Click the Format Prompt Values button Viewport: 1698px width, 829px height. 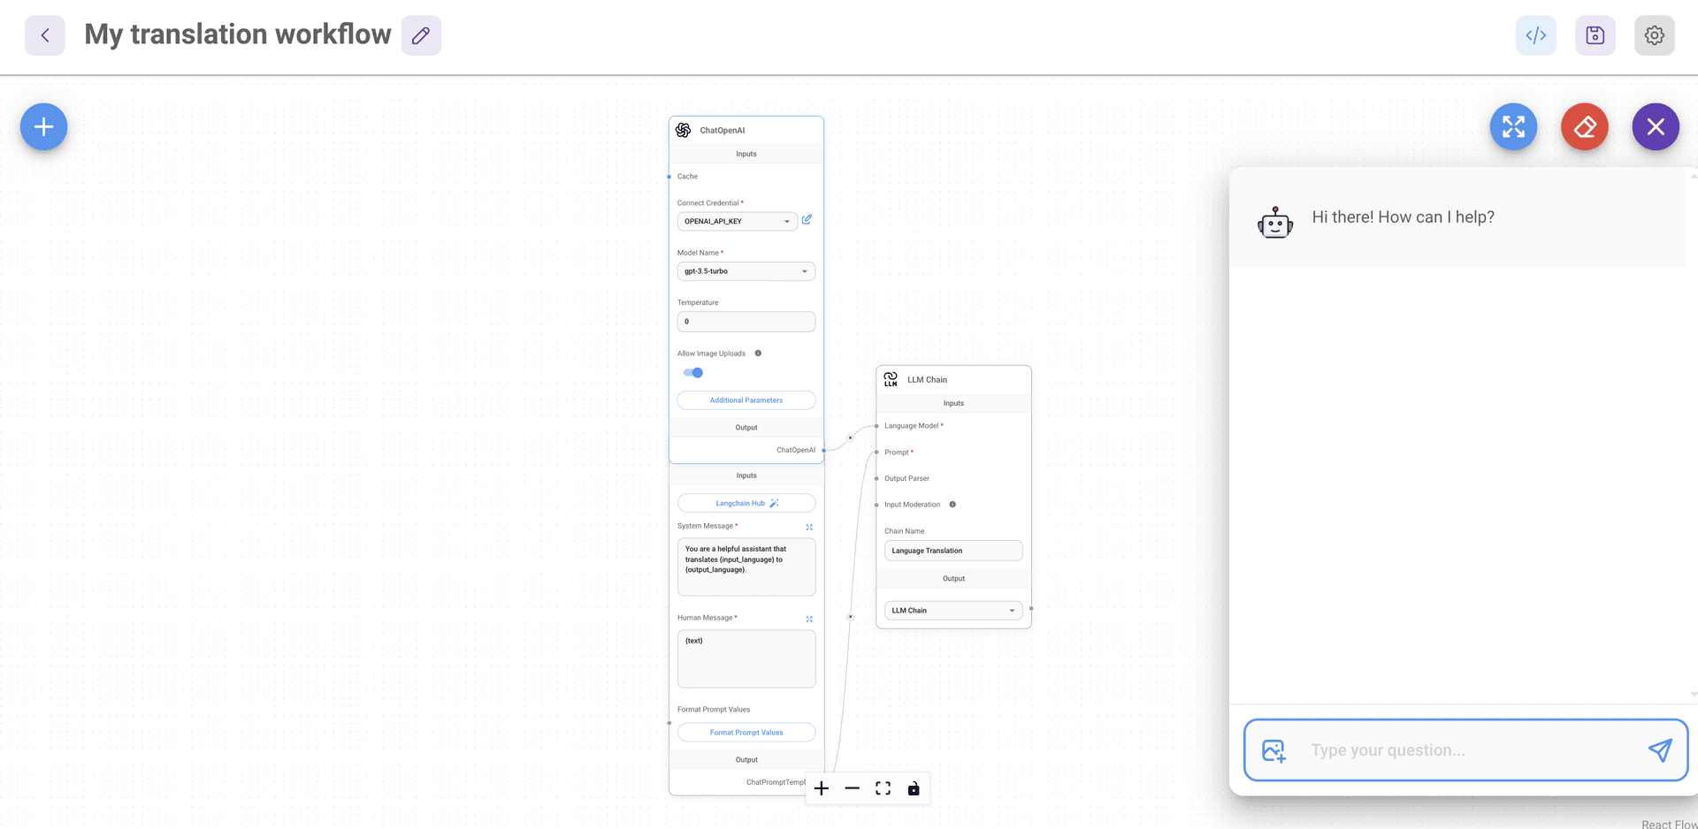point(746,733)
